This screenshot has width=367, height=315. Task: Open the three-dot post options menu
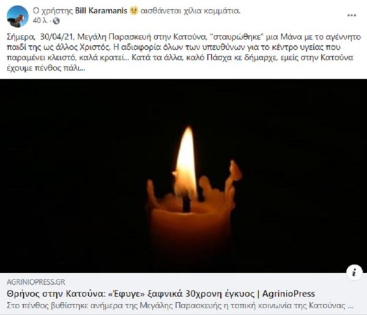pyautogui.click(x=352, y=15)
